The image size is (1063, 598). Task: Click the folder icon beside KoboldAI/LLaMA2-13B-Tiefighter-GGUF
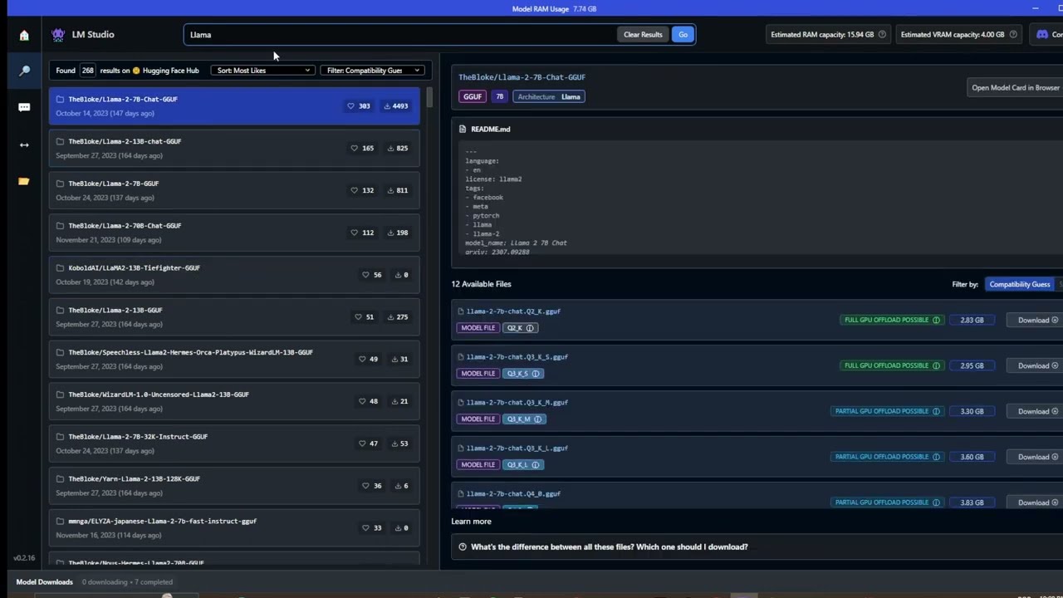click(x=60, y=267)
